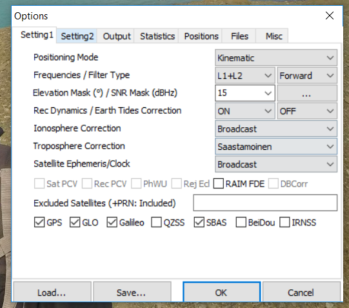Click the Excluded Satellites text field
The image size is (349, 308).
[x=265, y=203]
